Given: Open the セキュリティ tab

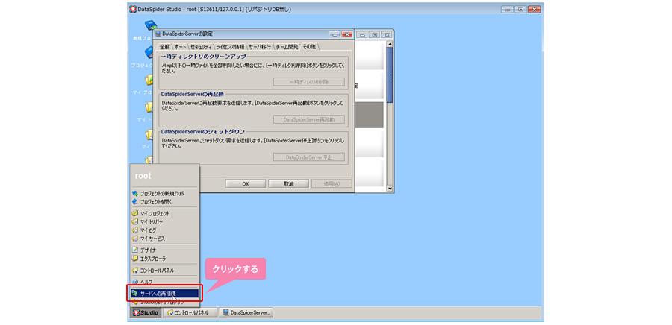Looking at the screenshot, I should (x=201, y=47).
